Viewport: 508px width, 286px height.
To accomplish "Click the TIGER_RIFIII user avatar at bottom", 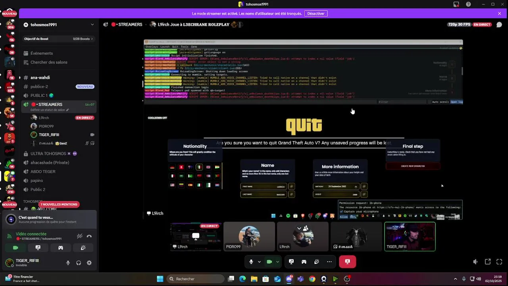I will pyautogui.click(x=10, y=263).
